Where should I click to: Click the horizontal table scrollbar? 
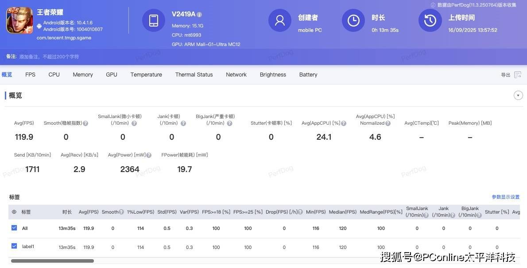tap(52, 261)
